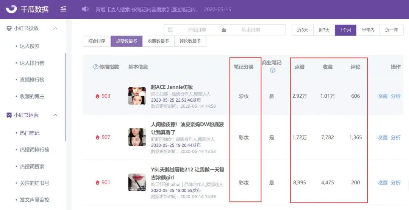
Task: Click the announcement speaker icon
Action: pyautogui.click(x=85, y=9)
